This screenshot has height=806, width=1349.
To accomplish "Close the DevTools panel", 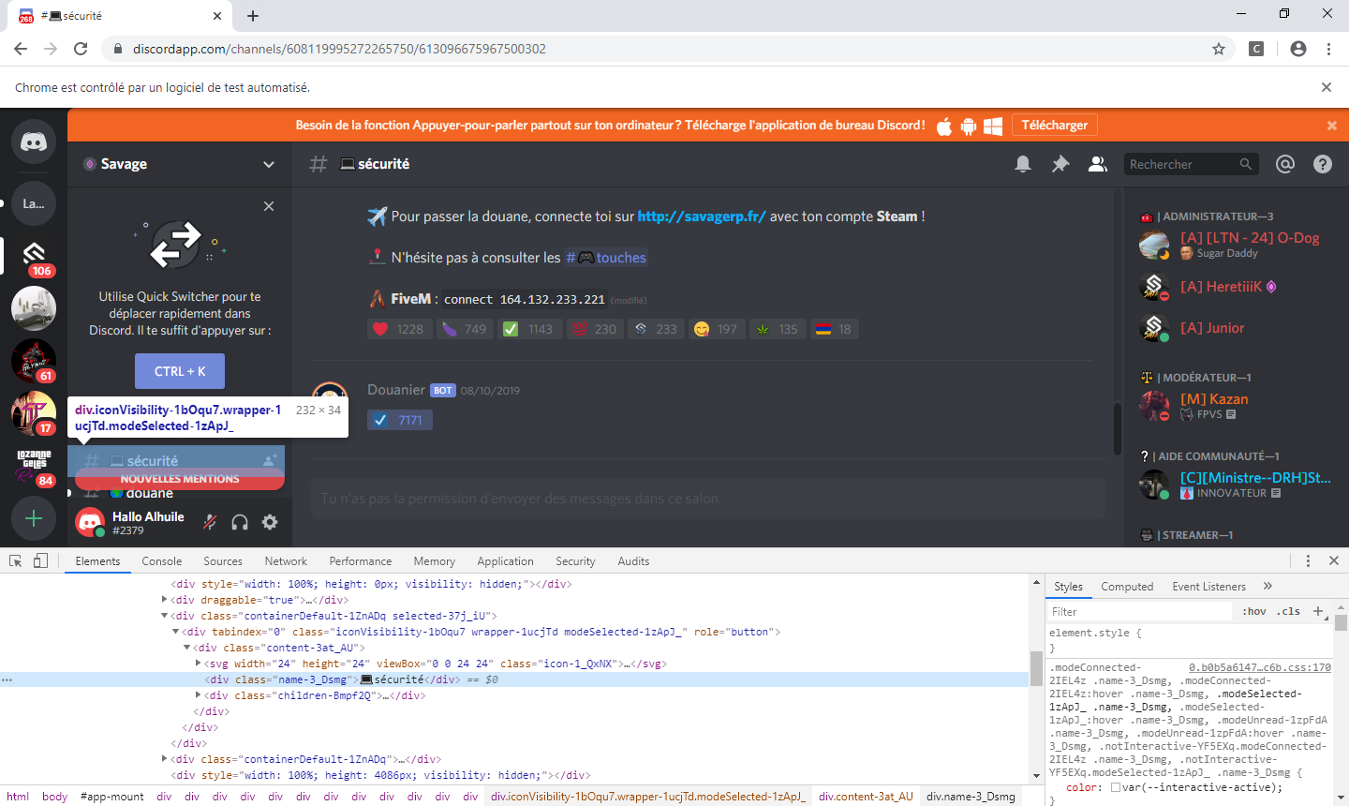I will (x=1334, y=560).
